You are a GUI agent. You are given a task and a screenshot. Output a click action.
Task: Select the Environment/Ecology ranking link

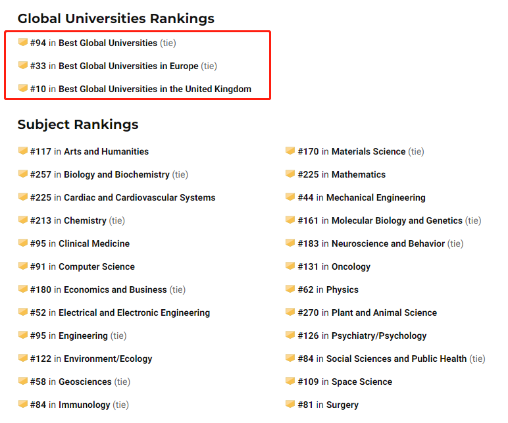tap(108, 359)
